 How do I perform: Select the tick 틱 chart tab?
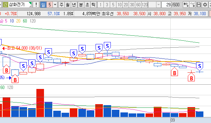tap(93, 5)
